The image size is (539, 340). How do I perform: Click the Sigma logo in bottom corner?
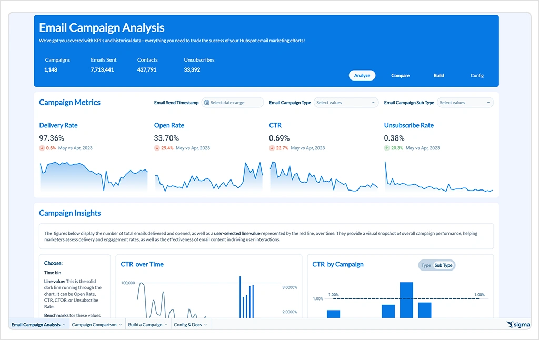[518, 325]
